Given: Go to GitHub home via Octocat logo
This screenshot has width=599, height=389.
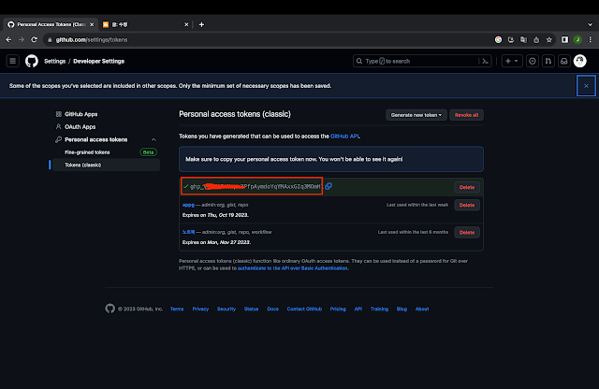Looking at the screenshot, I should (32, 61).
